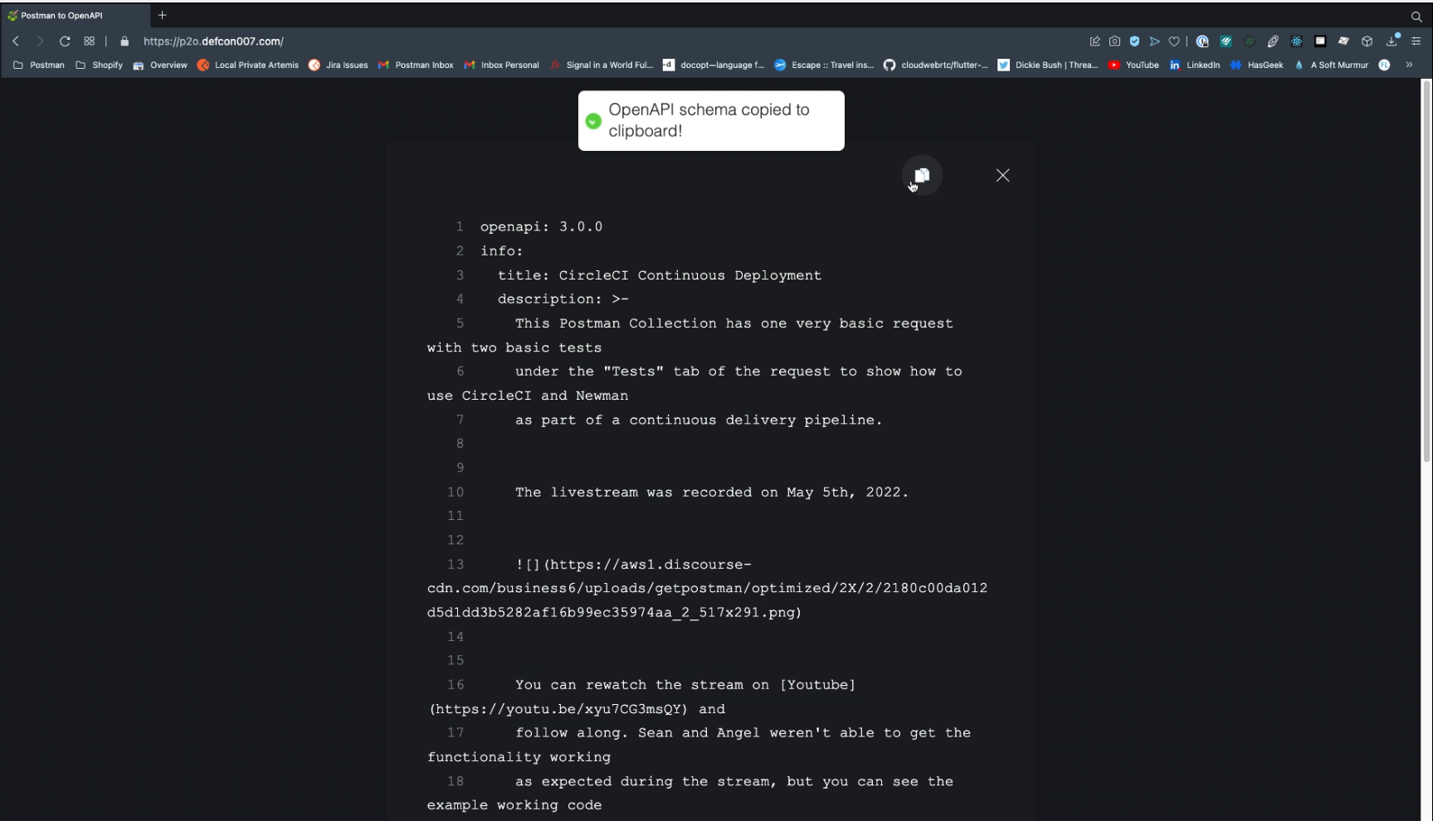Image resolution: width=1433 pixels, height=821 pixels.
Task: View site security lock info
Action: [x=124, y=41]
